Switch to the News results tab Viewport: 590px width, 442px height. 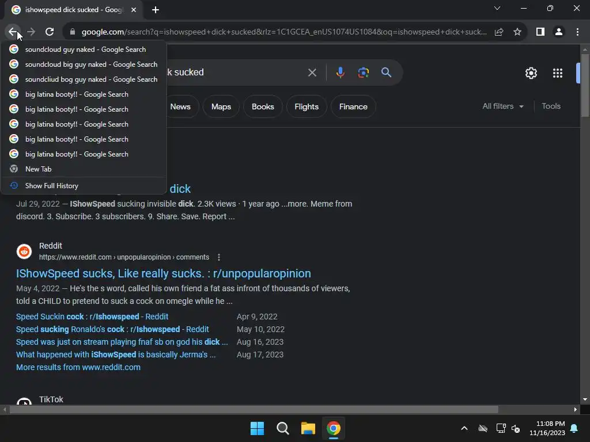[180, 106]
